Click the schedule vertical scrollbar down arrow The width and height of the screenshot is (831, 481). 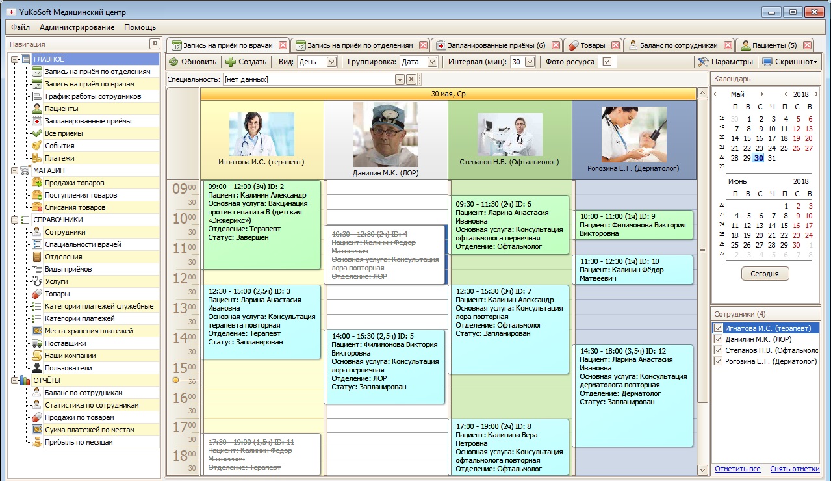tap(702, 469)
